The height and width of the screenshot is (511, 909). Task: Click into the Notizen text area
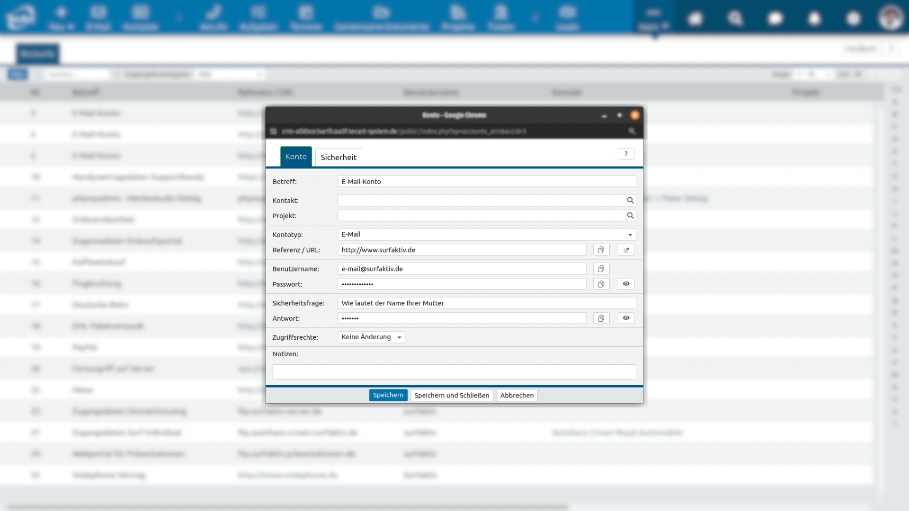[454, 372]
